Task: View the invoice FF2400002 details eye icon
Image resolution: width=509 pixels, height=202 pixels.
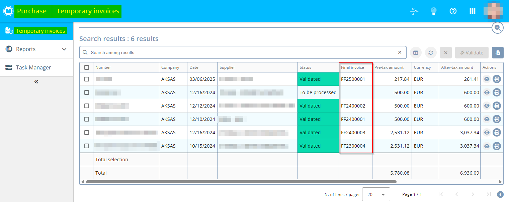Action: 487,106
